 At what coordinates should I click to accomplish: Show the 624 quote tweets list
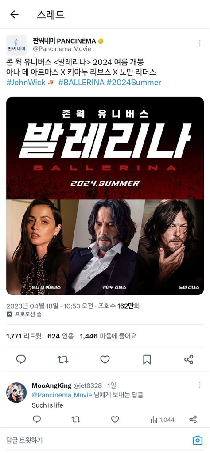pyautogui.click(x=61, y=336)
